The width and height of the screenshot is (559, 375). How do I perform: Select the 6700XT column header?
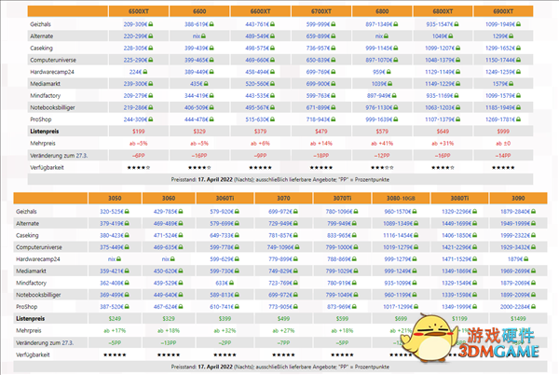pos(321,11)
